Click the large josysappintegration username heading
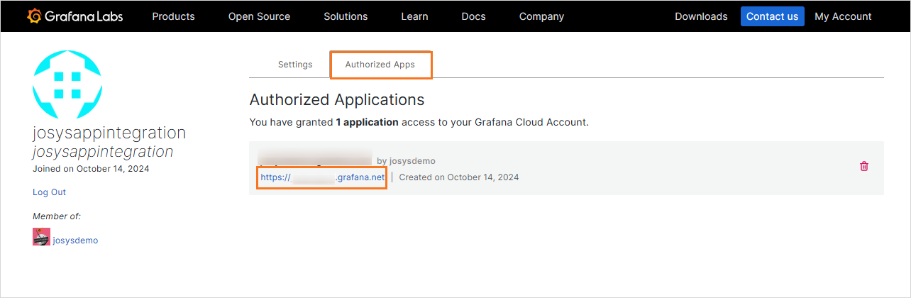The width and height of the screenshot is (911, 298). tap(109, 133)
